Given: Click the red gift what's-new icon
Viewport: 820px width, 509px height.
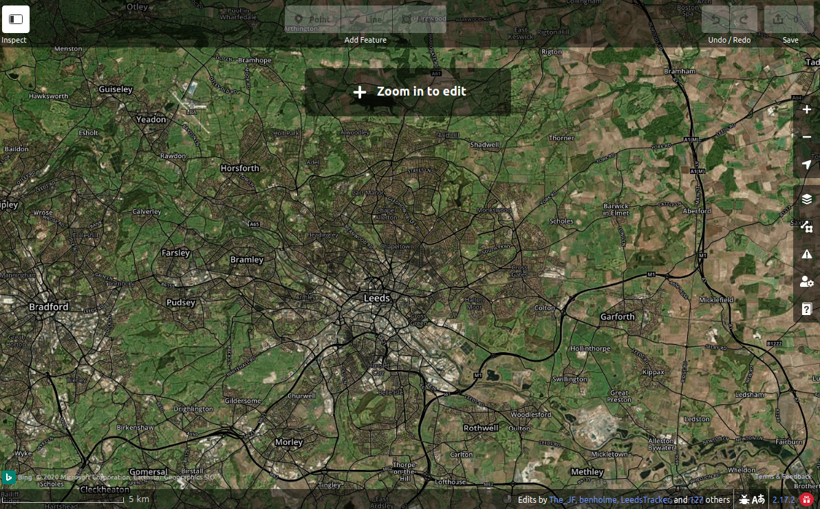Looking at the screenshot, I should pyautogui.click(x=806, y=499).
